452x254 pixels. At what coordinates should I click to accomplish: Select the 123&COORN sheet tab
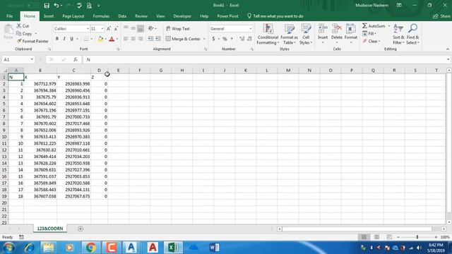point(50,229)
